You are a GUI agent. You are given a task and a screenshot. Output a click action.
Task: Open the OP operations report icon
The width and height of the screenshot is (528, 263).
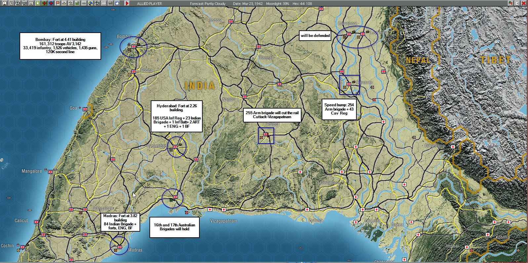click(103, 3)
